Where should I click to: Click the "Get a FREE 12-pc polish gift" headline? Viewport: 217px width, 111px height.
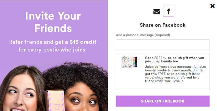(x=174, y=59)
